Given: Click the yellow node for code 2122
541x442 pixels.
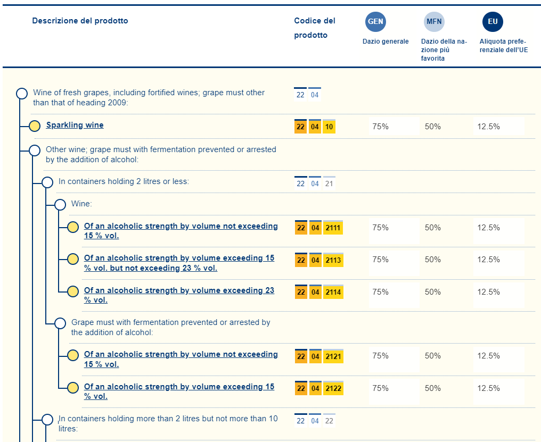Looking at the screenshot, I should point(73,388).
